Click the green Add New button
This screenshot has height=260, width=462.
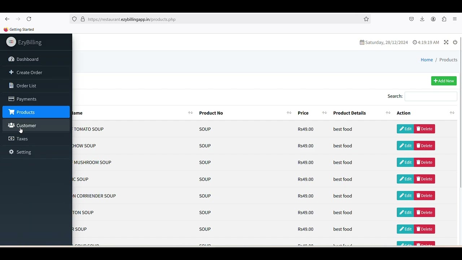coord(444,81)
